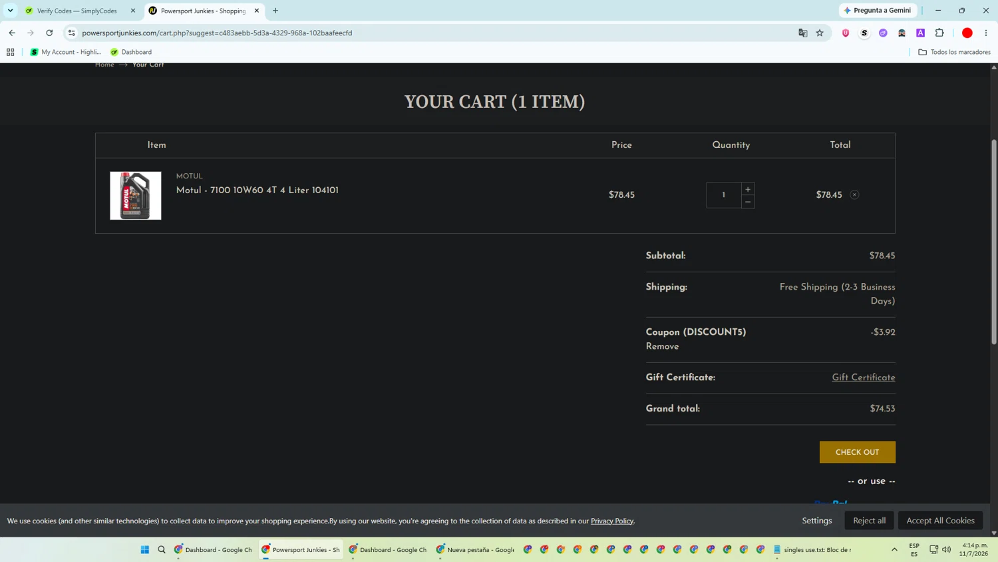Image resolution: width=998 pixels, height=562 pixels.
Task: Click the Quantity column header
Action: 731,145
